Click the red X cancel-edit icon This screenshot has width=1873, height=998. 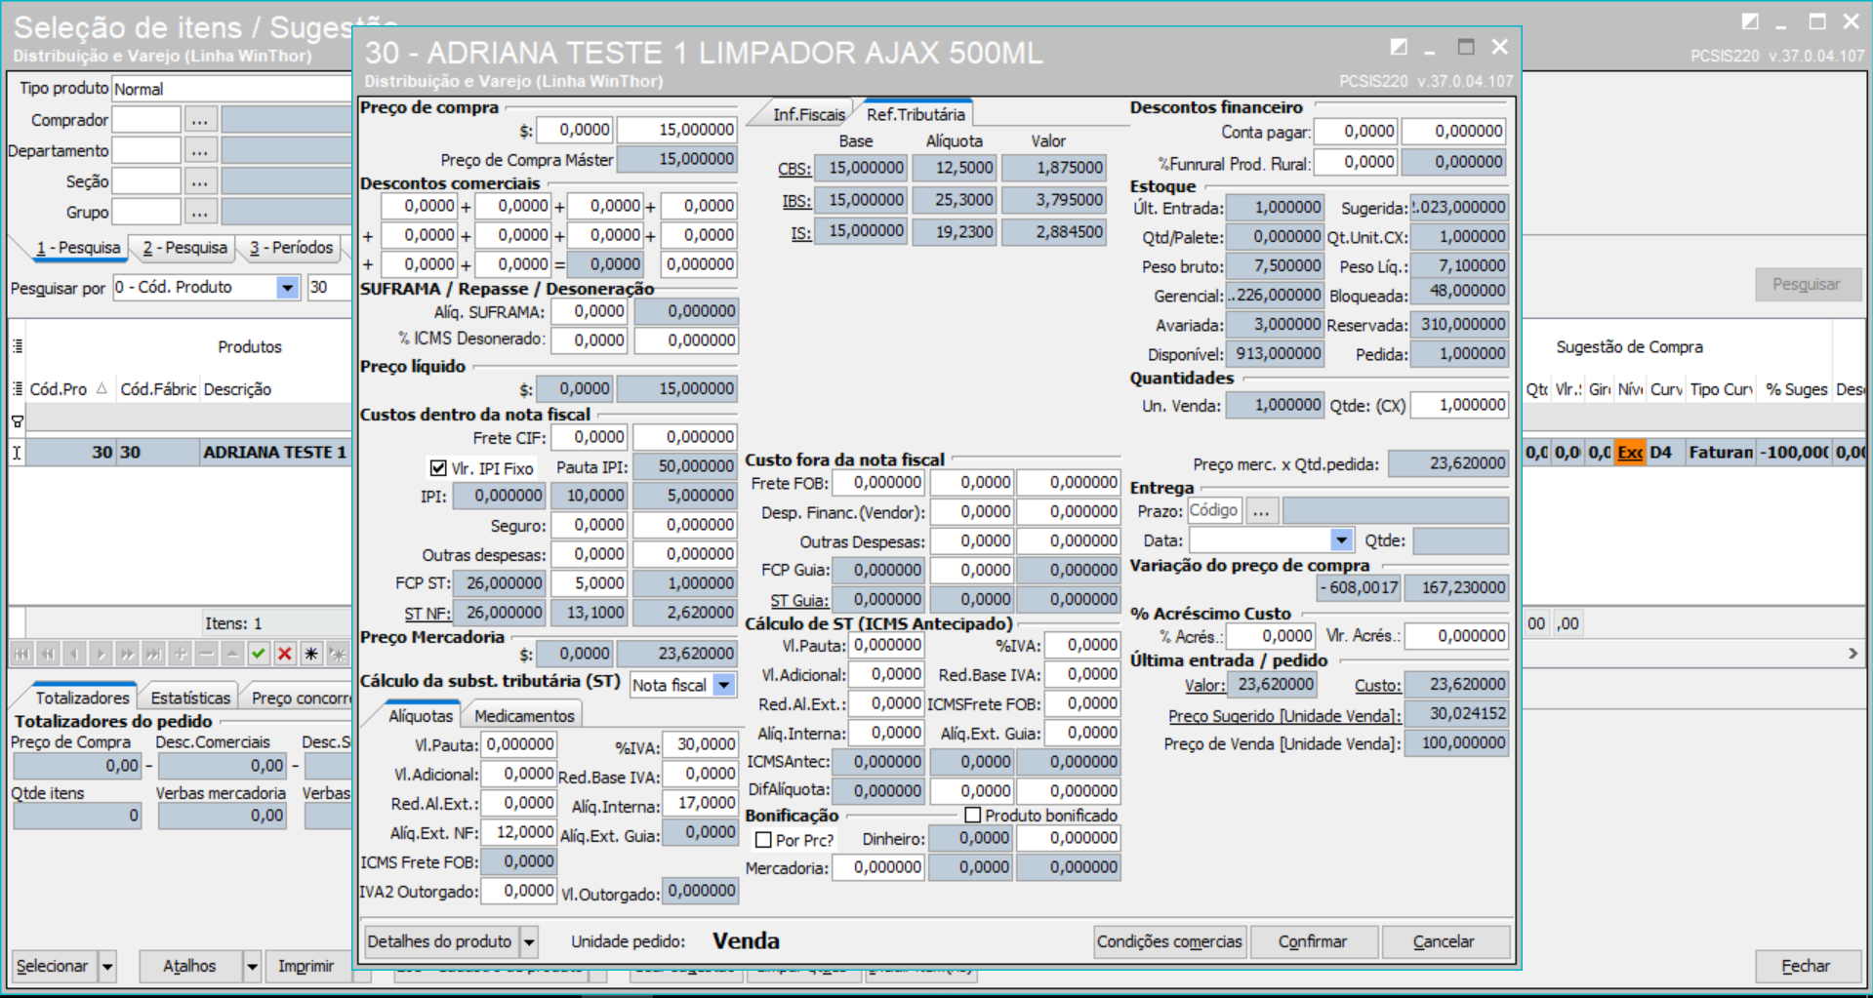285,654
